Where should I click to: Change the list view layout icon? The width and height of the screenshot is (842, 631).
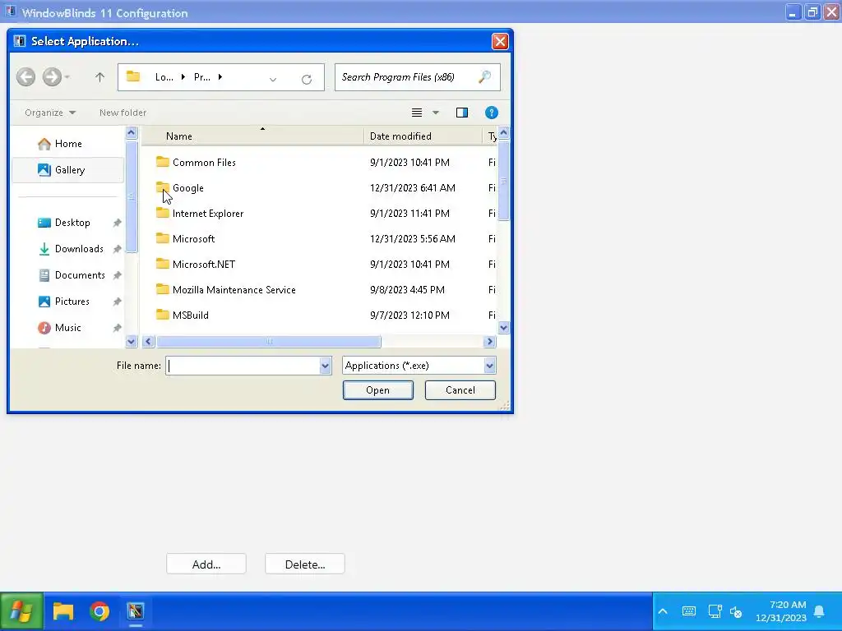coord(417,113)
